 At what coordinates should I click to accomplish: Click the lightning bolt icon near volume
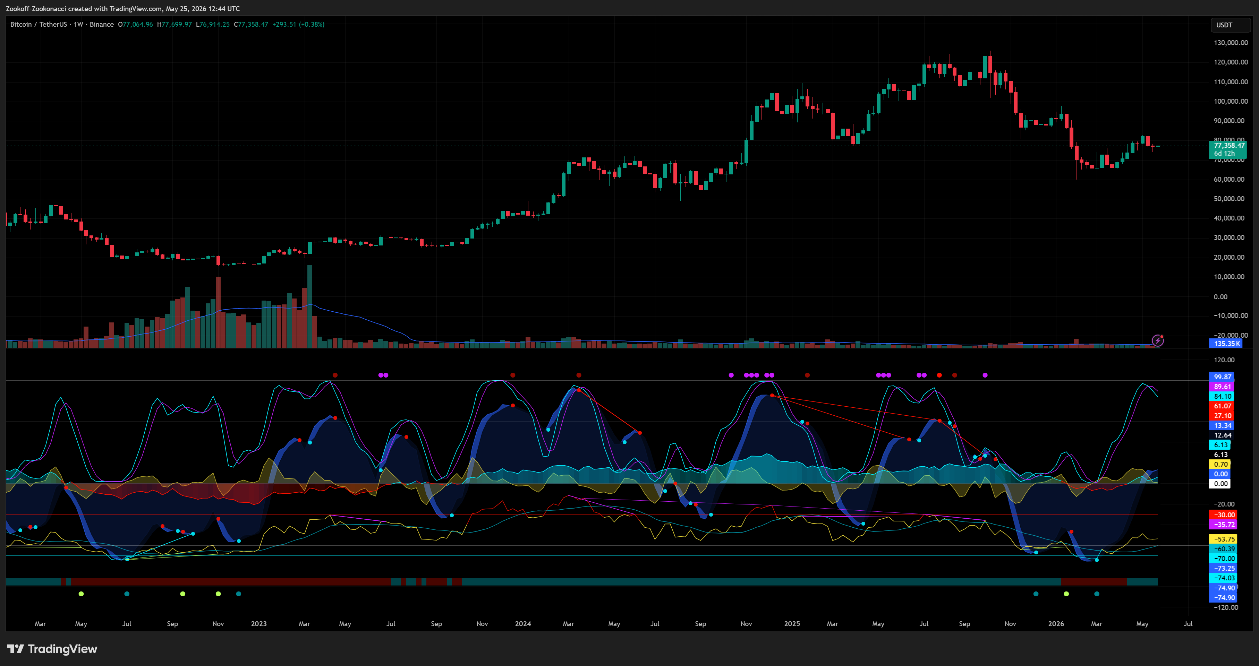(1158, 340)
